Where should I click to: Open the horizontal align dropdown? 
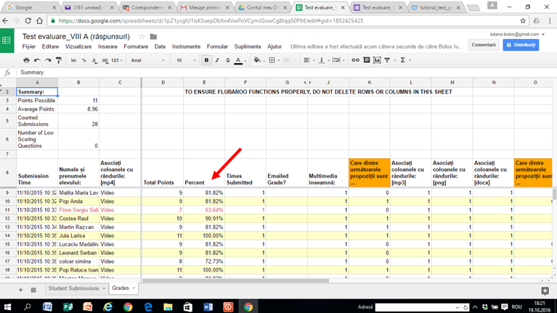tap(309, 60)
